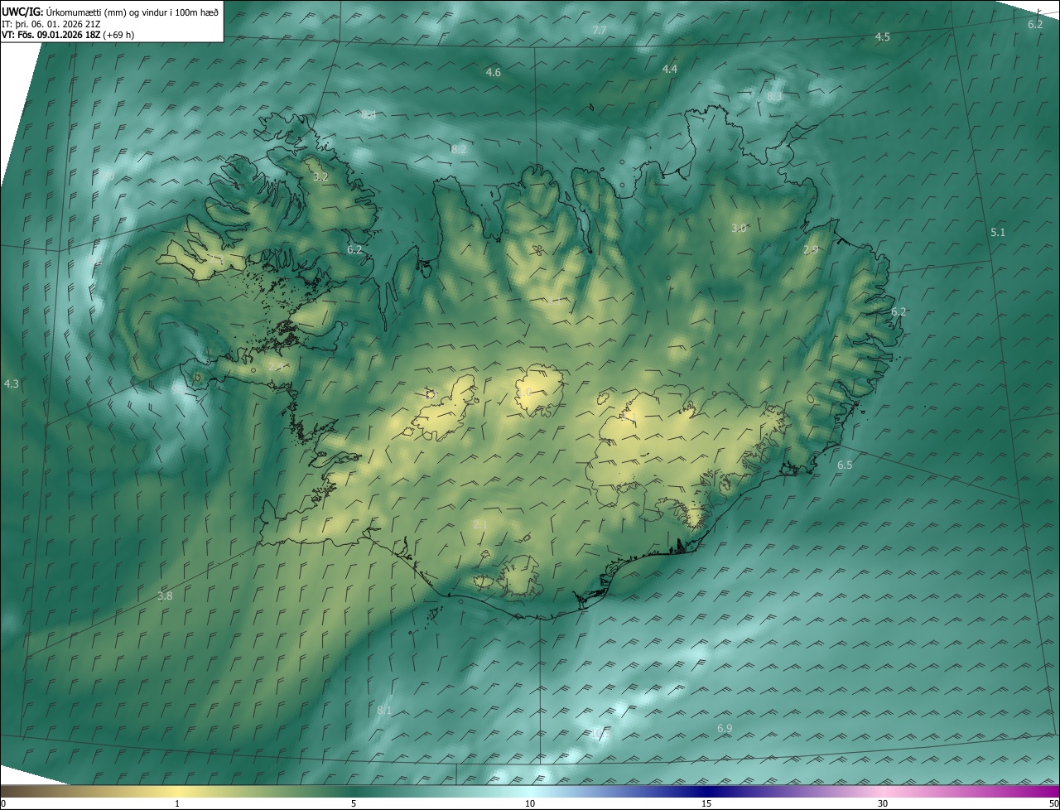This screenshot has width=1060, height=810.
Task: Click the 8.1 value south of Iceland
Action: tap(384, 711)
